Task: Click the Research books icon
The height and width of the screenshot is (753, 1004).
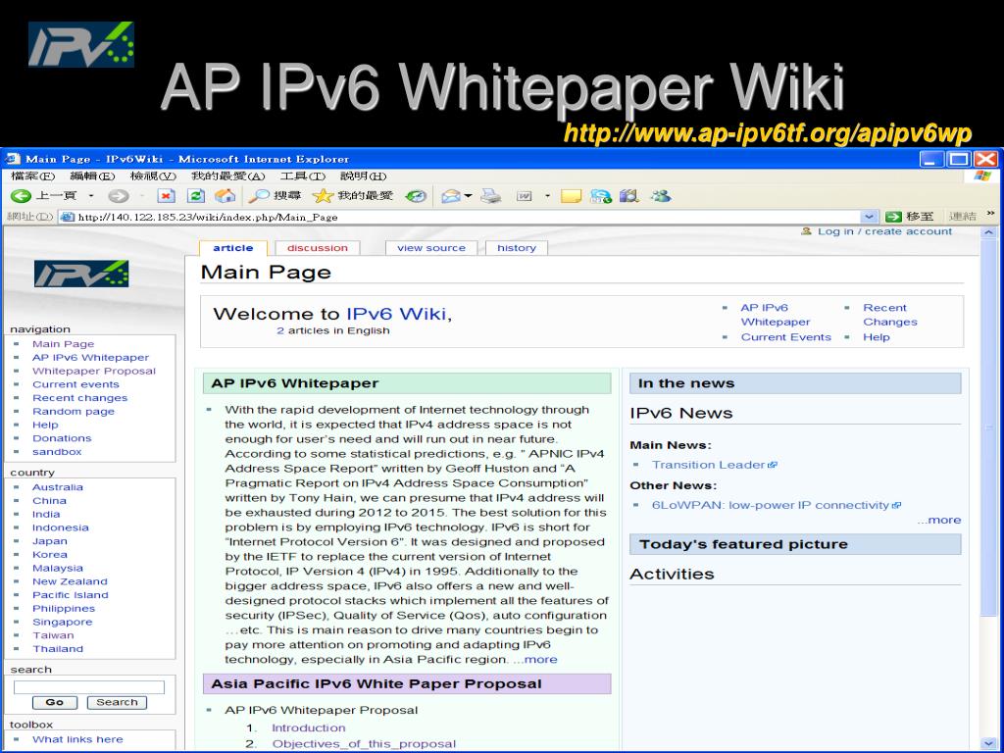Action: 628,196
